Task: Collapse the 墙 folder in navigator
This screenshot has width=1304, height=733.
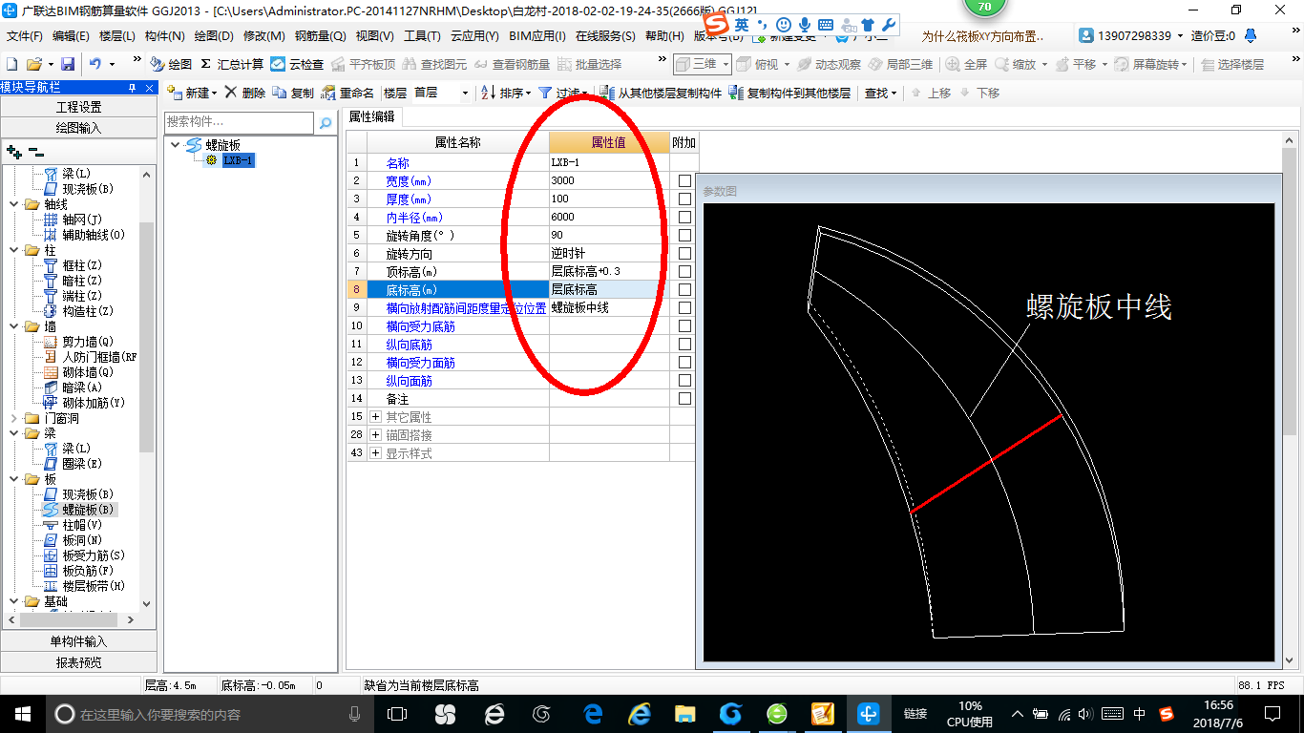Action: coord(13,326)
